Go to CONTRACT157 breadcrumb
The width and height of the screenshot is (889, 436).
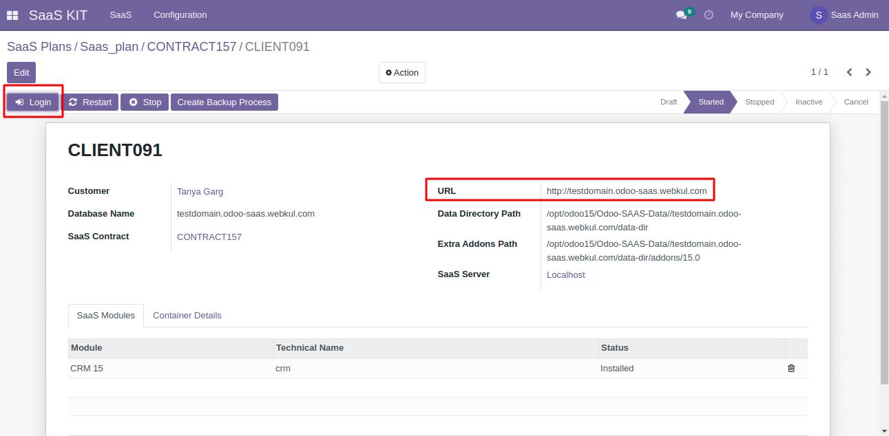(x=191, y=47)
